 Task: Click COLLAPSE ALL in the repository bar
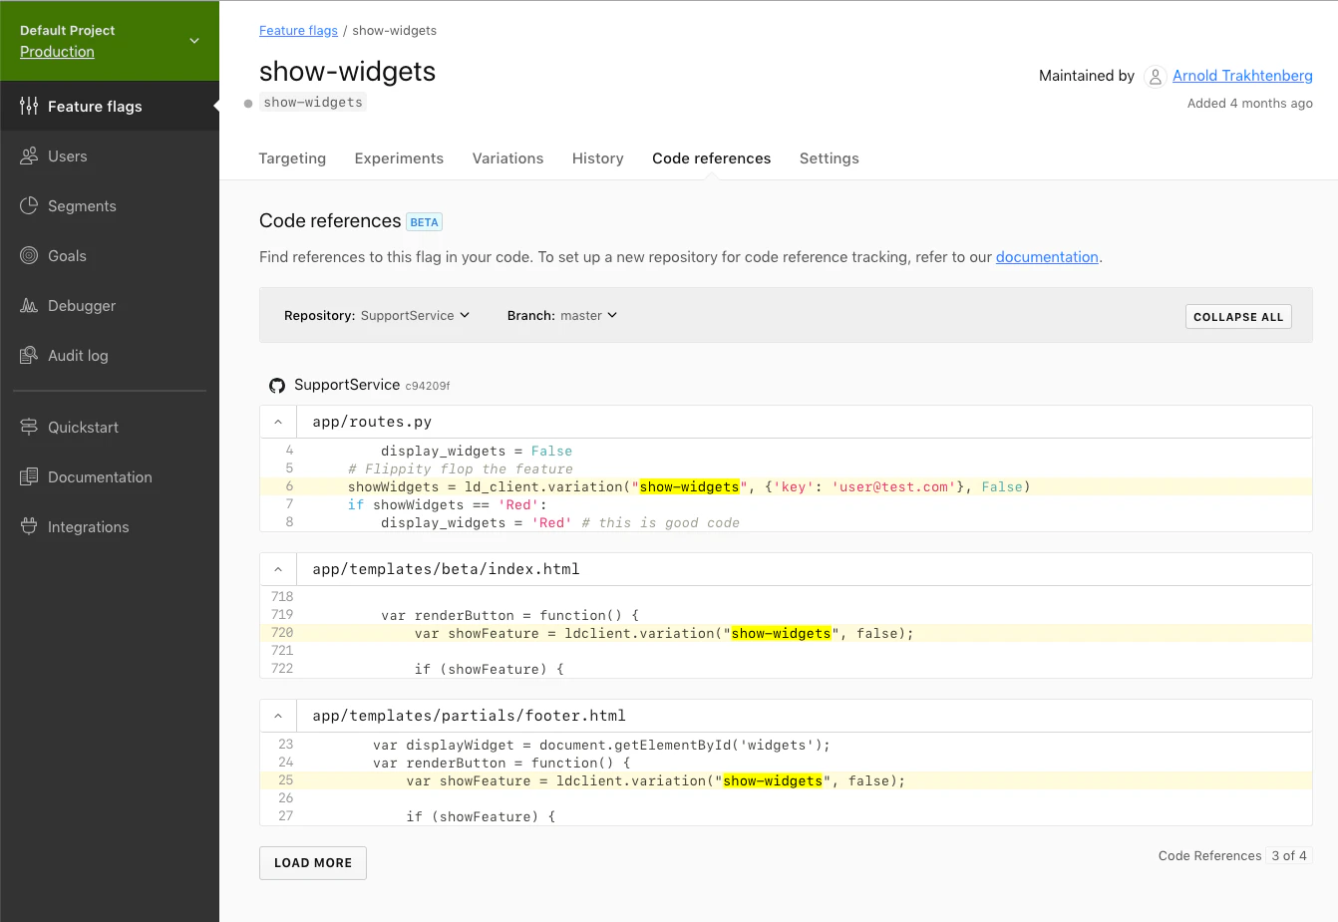click(1237, 316)
